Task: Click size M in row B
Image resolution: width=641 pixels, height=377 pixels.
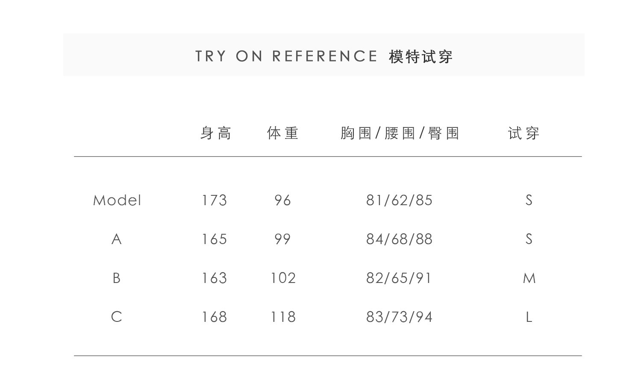Action: (x=529, y=279)
